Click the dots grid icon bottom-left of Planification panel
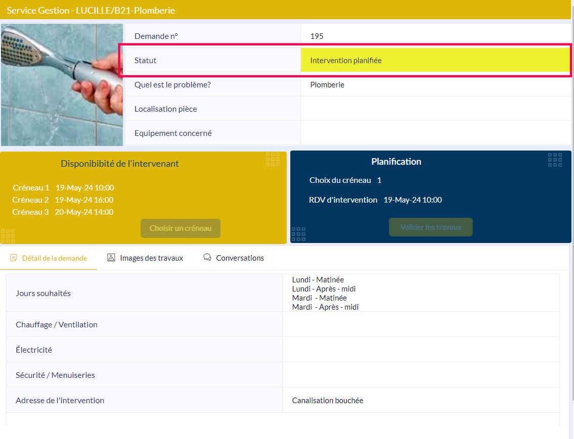Screen dimensions: 574x439 298,234
